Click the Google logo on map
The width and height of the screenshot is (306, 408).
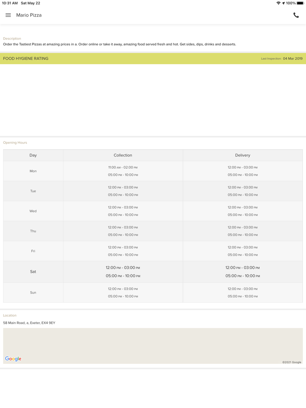(13, 359)
